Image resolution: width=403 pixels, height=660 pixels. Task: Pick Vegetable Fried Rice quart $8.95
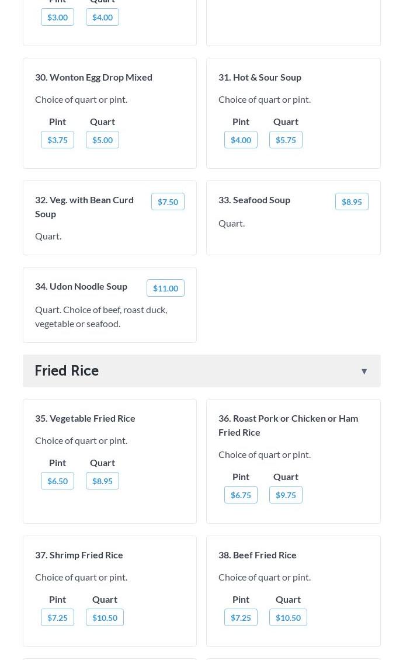pos(102,481)
